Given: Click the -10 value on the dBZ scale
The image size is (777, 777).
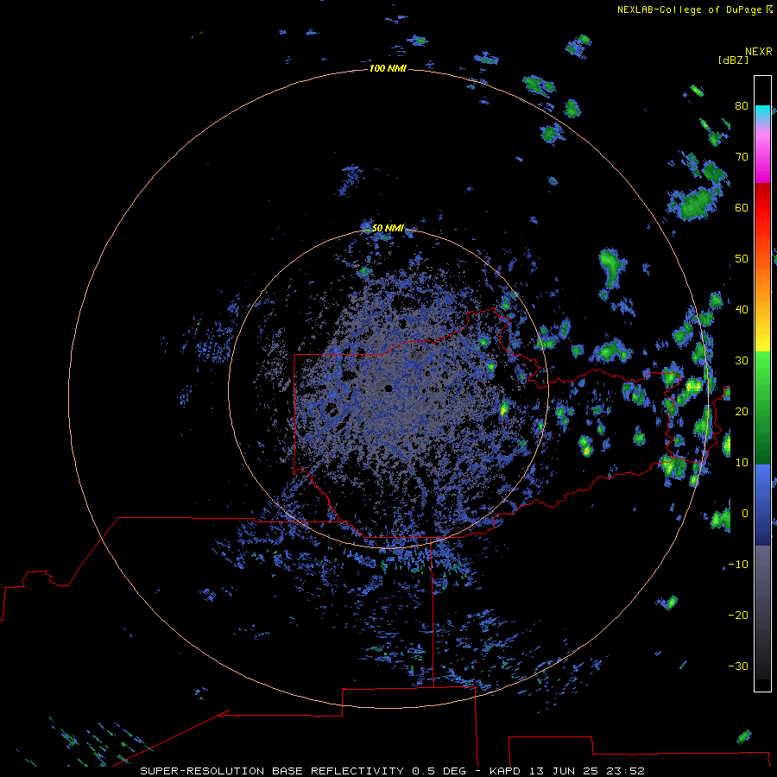Looking at the screenshot, I should coord(738,564).
